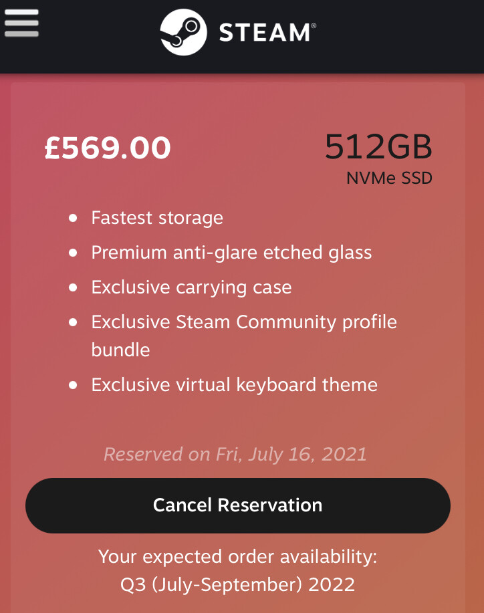
Task: Click the bullet dot beside carrying case
Action: click(x=73, y=288)
